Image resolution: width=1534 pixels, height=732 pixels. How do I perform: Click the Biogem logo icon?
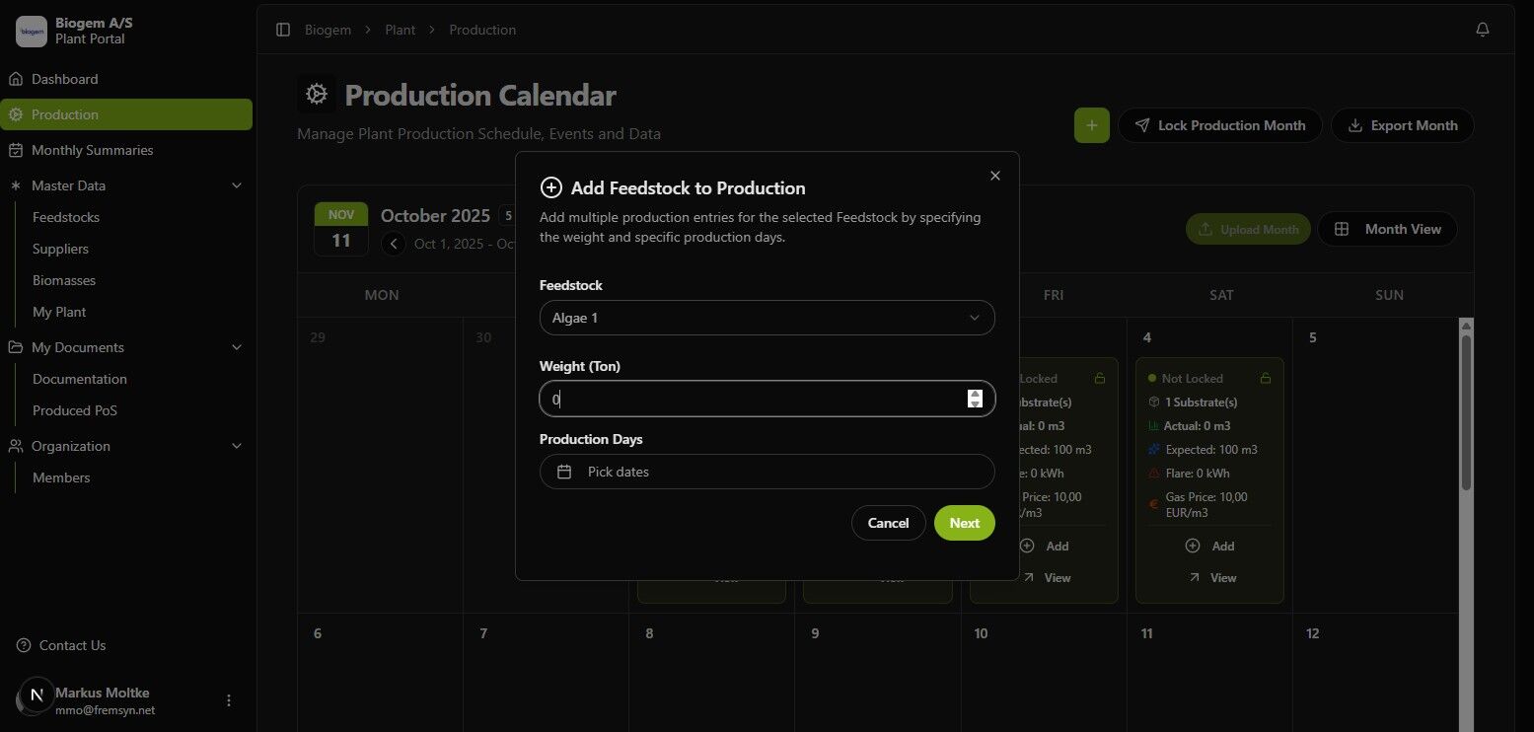pyautogui.click(x=32, y=31)
